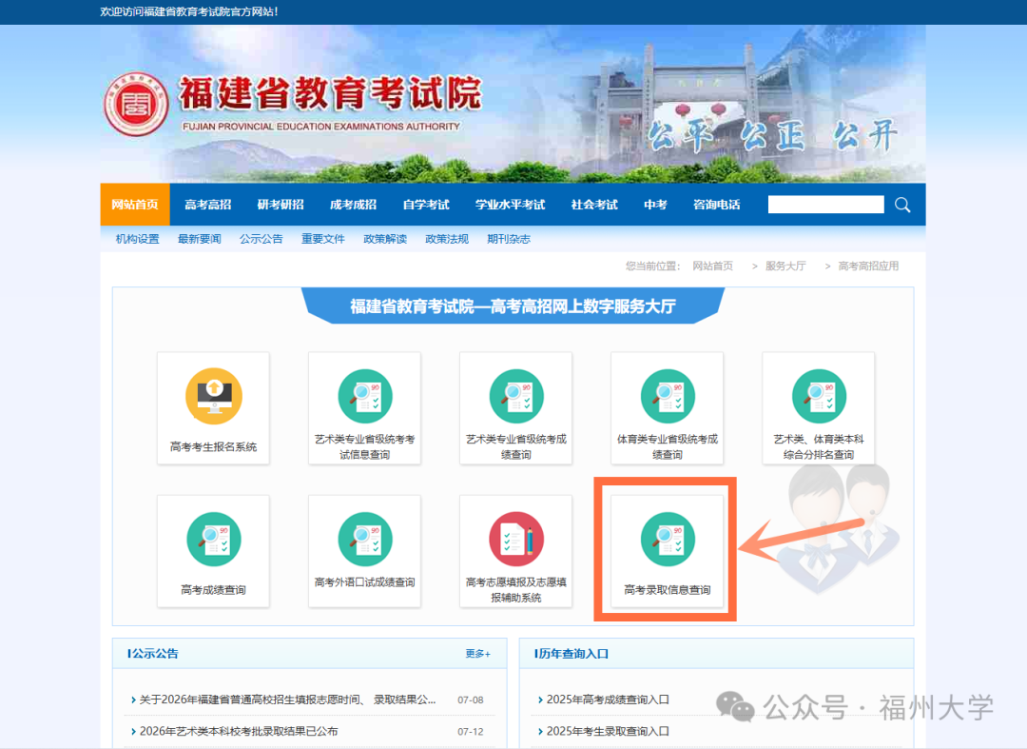The image size is (1027, 749).
Task: Click the site search input field
Action: [x=826, y=205]
